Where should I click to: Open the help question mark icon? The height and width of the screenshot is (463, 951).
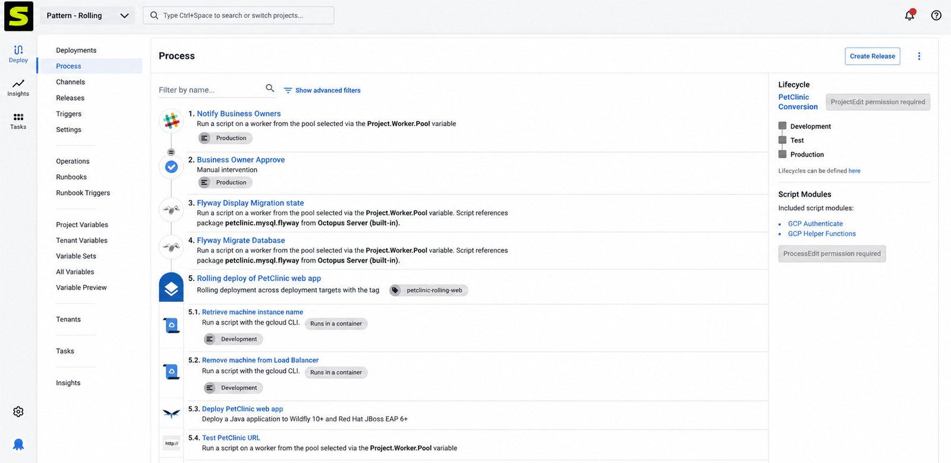(x=936, y=15)
